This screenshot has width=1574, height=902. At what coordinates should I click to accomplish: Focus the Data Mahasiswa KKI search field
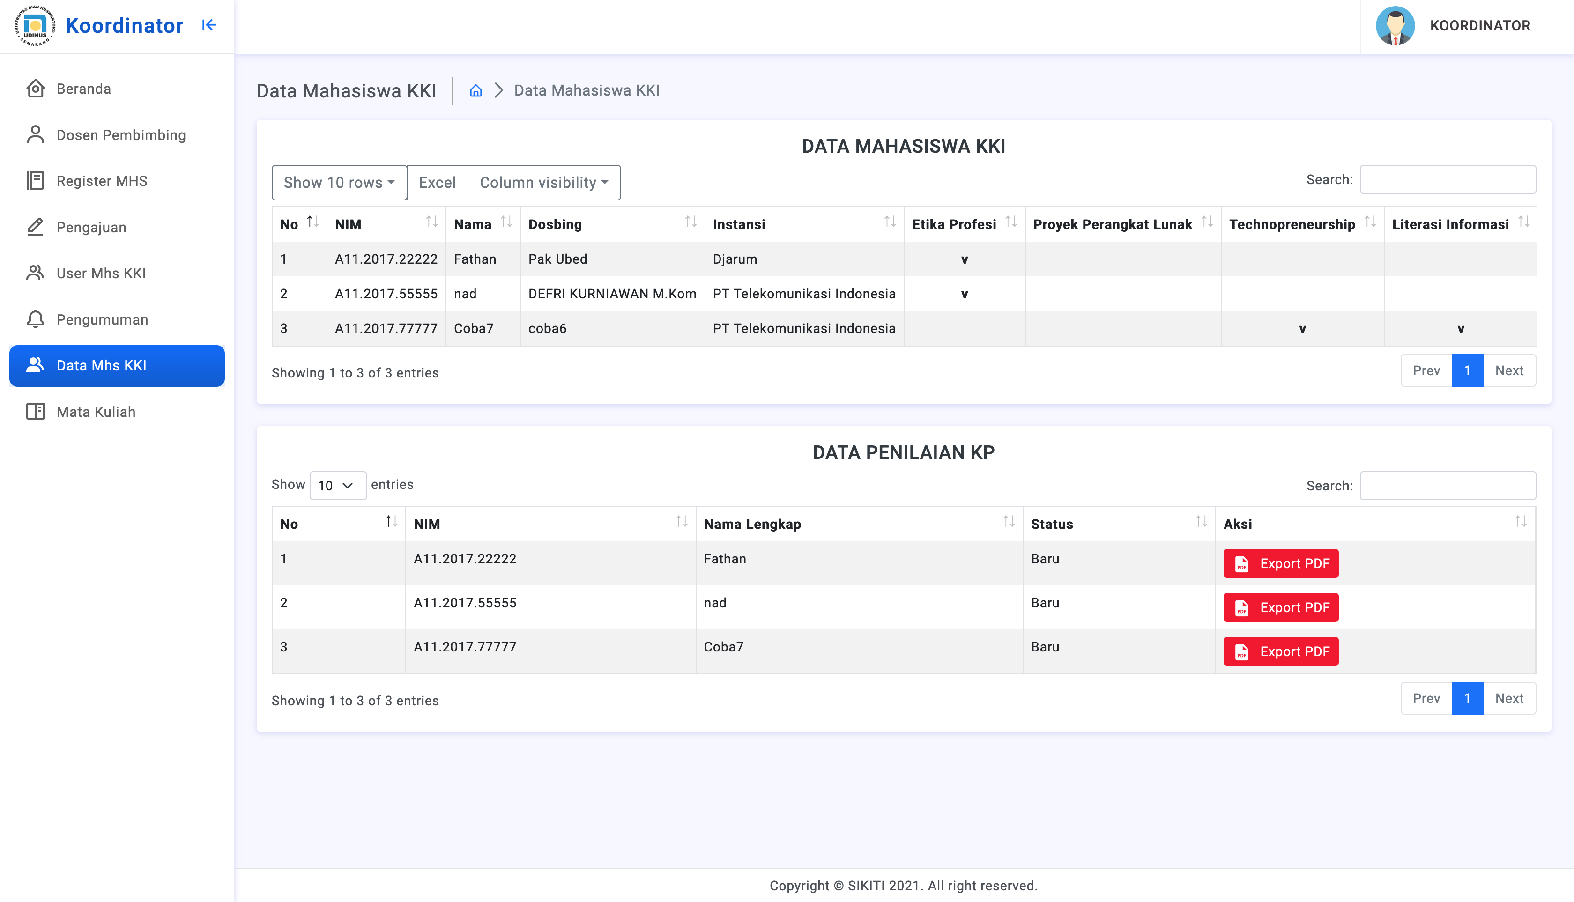point(1448,180)
